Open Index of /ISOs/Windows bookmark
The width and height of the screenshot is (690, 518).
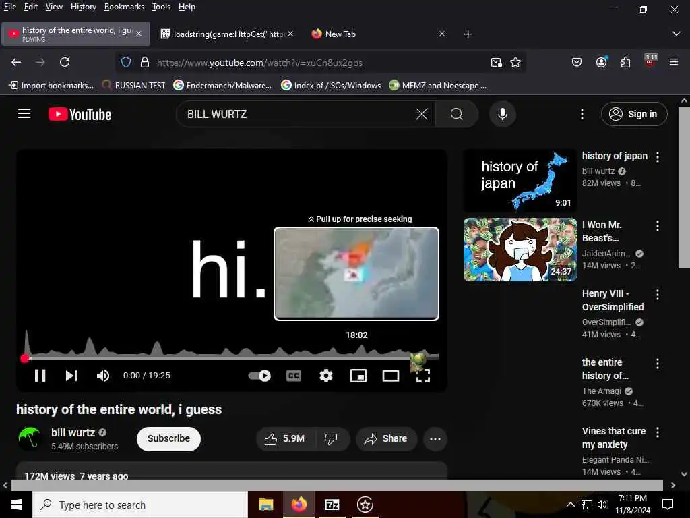(x=331, y=86)
